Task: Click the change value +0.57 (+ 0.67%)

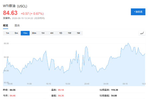Action: (x=32, y=14)
